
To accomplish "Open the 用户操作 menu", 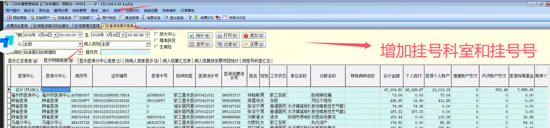I will [x=13, y=11].
